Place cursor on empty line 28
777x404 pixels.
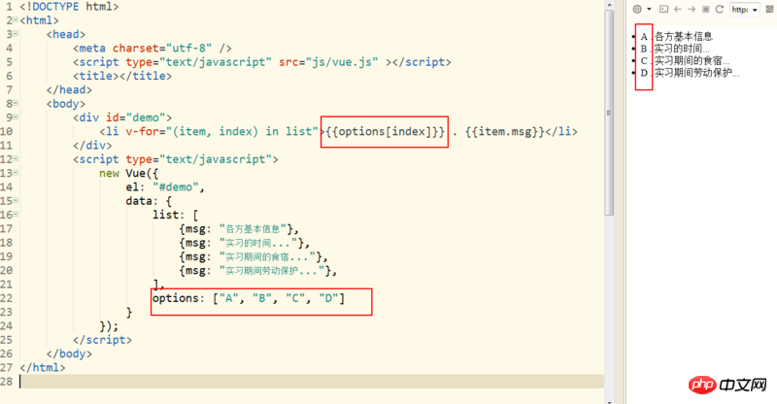tap(311, 382)
